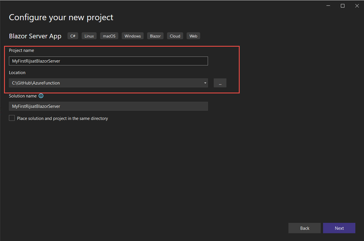Expand the Location dropdown arrow
Image resolution: width=364 pixels, height=241 pixels.
(x=205, y=83)
